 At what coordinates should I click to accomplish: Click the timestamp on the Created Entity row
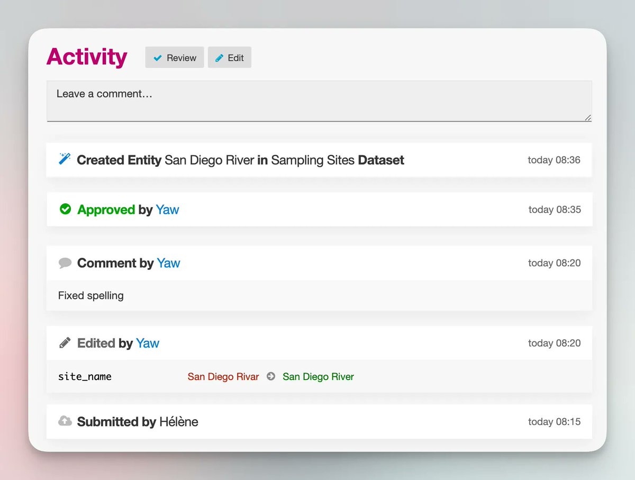554,159
